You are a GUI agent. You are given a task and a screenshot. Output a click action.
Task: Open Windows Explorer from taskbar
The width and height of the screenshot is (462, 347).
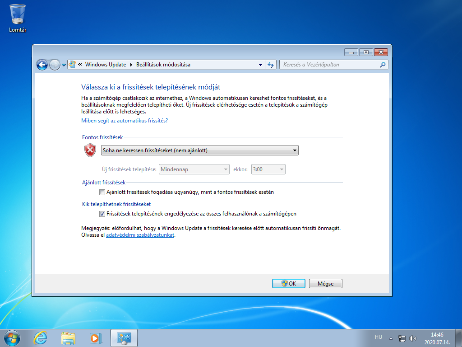tap(68, 338)
